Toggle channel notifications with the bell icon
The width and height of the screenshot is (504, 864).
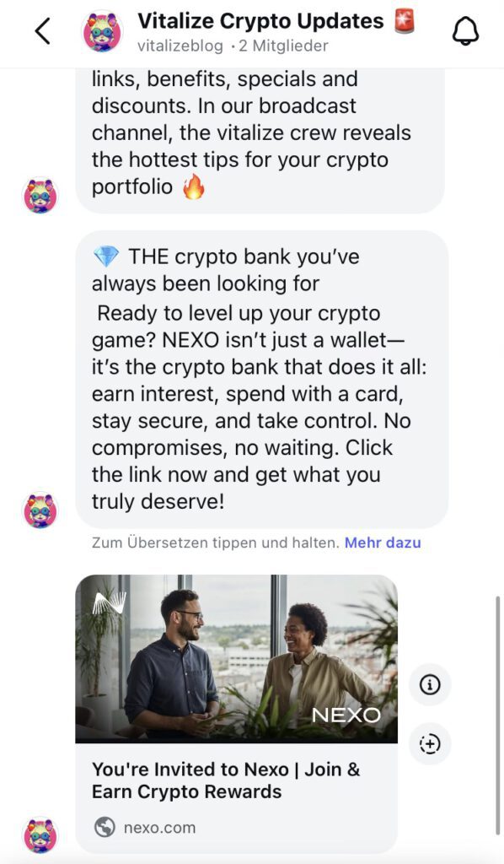465,31
